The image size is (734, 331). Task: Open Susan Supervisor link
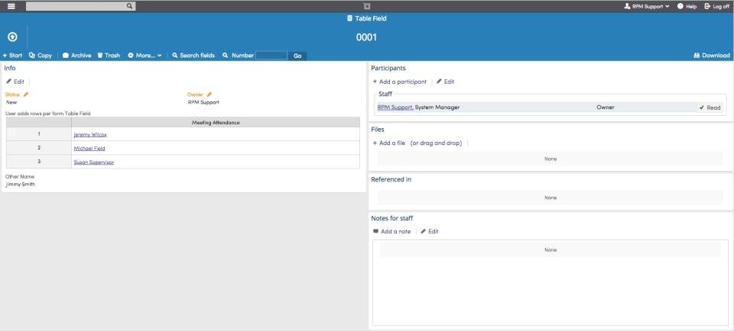(x=93, y=162)
